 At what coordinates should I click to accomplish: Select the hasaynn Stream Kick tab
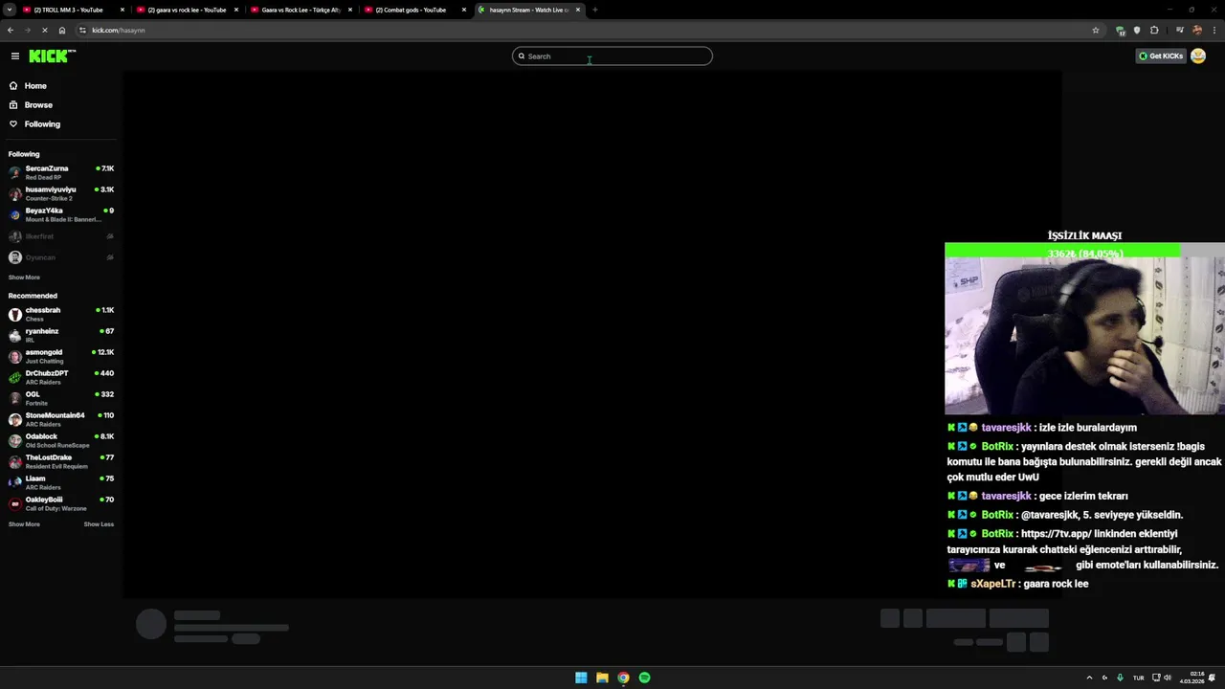529,10
